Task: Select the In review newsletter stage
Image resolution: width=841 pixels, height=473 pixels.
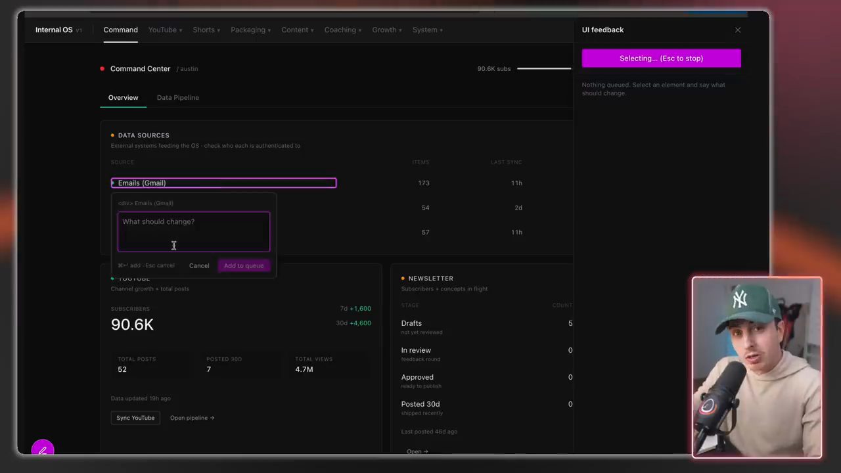Action: (x=487, y=353)
